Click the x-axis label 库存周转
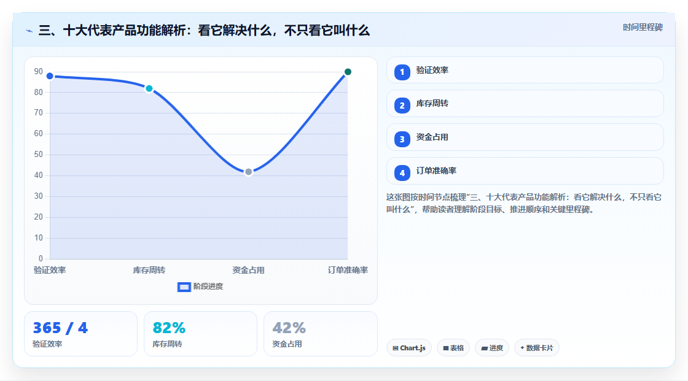 [x=149, y=270]
